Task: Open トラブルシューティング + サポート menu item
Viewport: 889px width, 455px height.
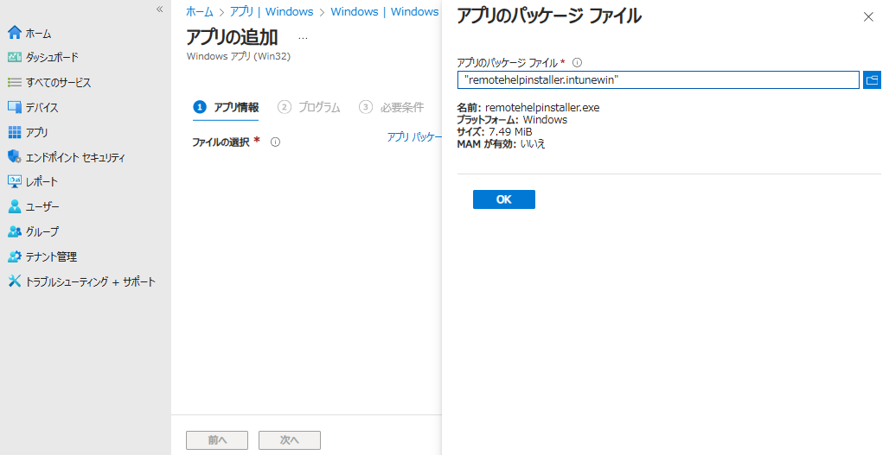Action: [90, 281]
